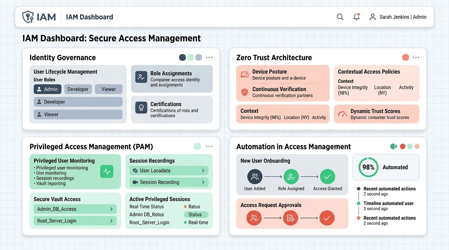Click the 'Real-time' status label

tap(198, 223)
